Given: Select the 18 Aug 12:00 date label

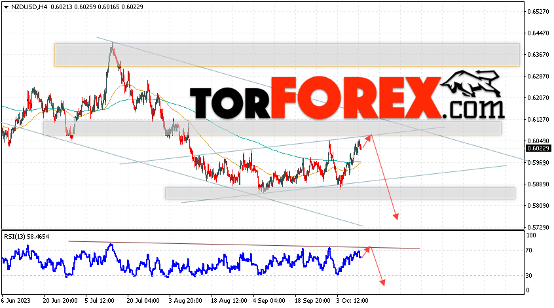Looking at the screenshot, I should 229,301.
